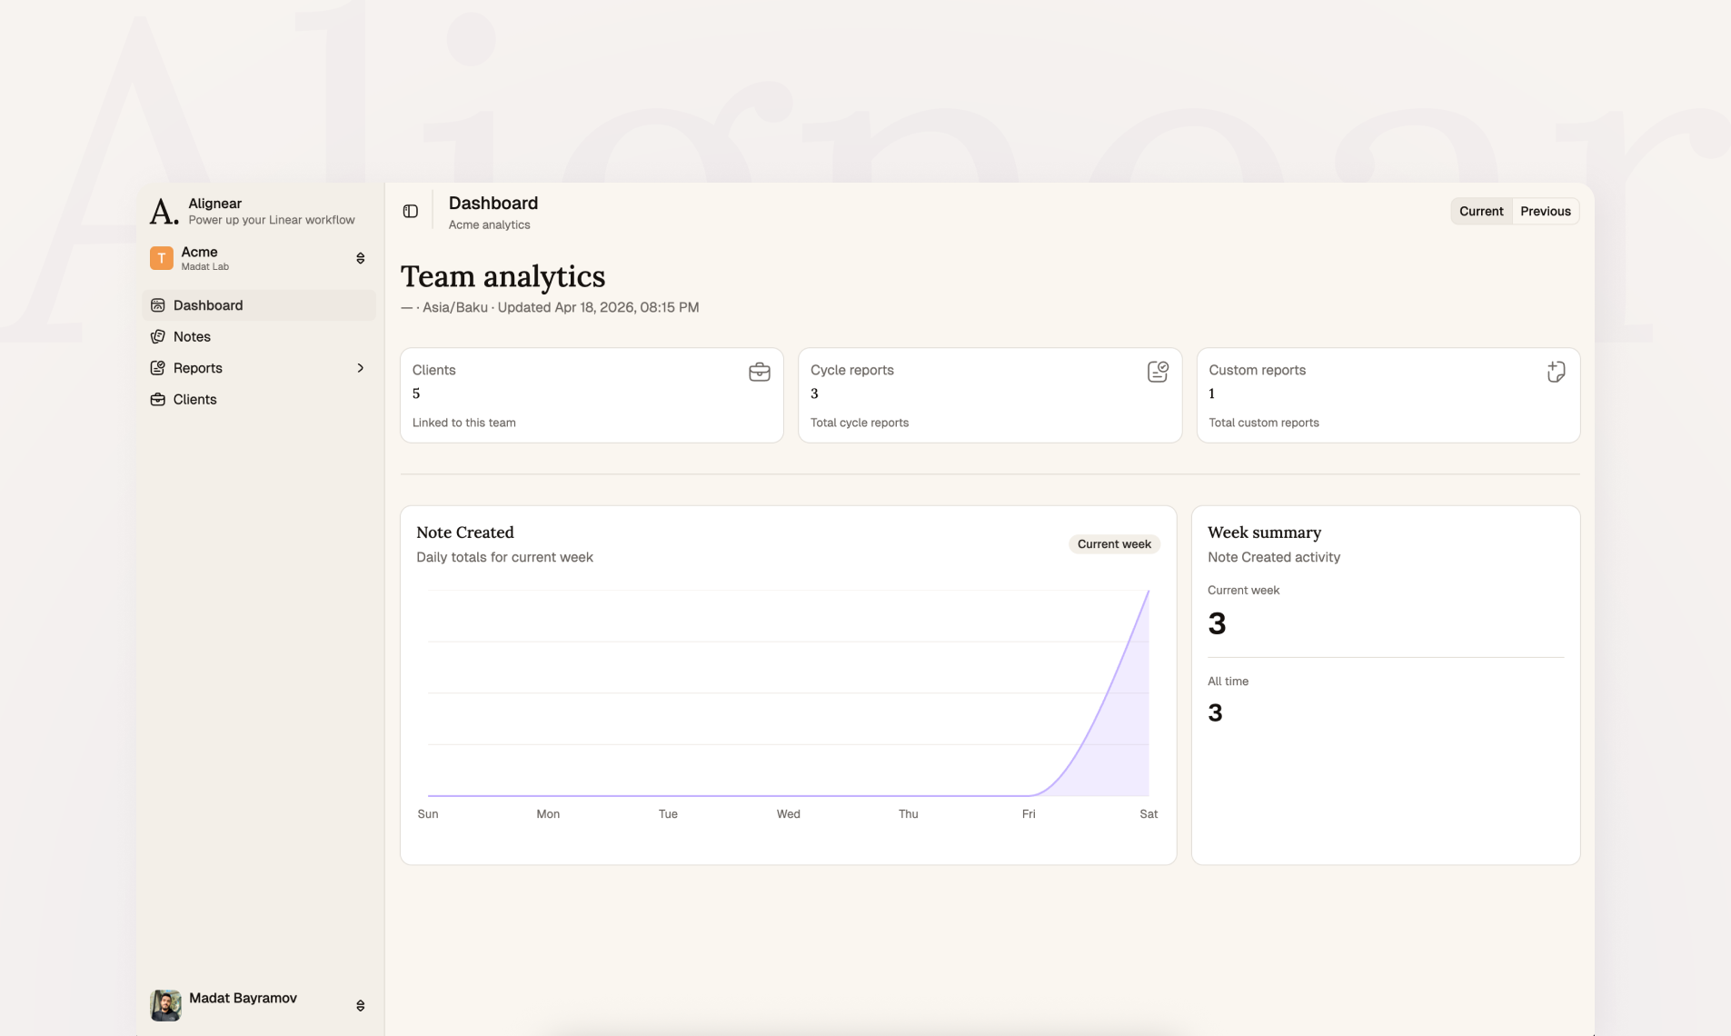The image size is (1731, 1036).
Task: Click the Sun label on chart axis
Action: click(x=428, y=814)
